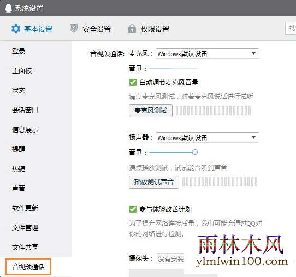
Task: Open 软件更新 in the sidebar
Action: [x=25, y=208]
